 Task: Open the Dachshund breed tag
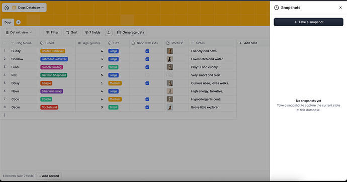[49, 107]
